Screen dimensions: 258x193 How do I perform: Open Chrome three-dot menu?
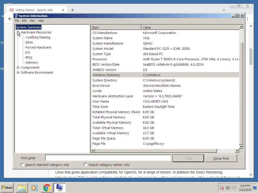(x=247, y=19)
